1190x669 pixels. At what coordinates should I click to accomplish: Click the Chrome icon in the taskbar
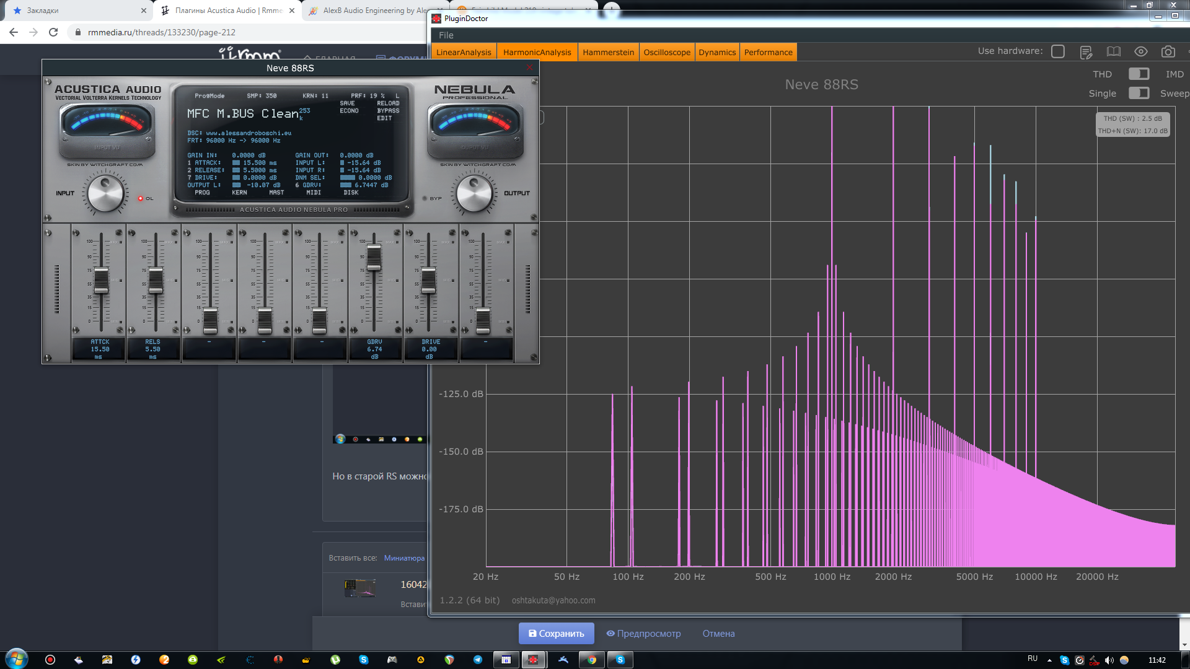592,660
